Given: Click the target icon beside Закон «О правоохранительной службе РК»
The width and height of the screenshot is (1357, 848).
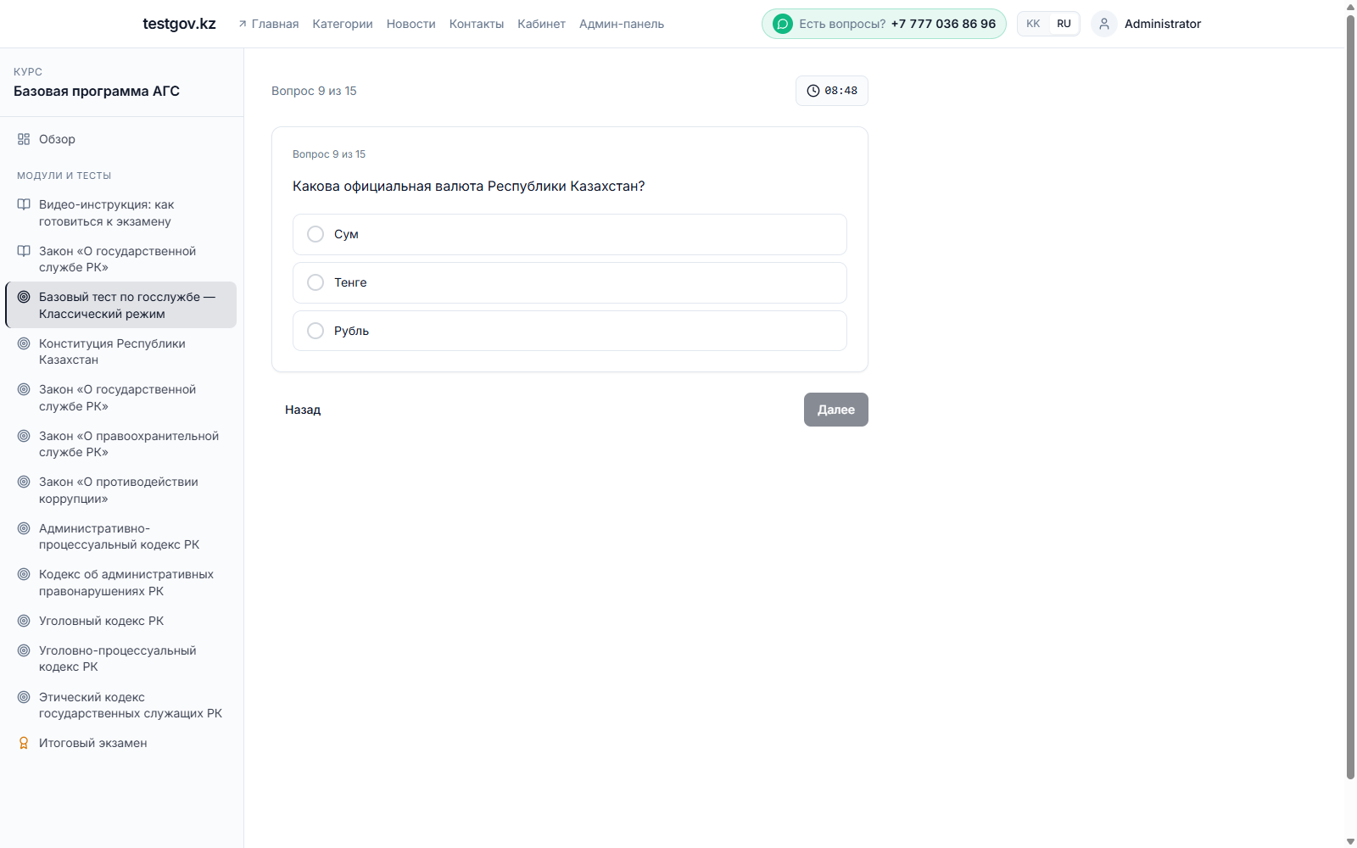Looking at the screenshot, I should 24,436.
